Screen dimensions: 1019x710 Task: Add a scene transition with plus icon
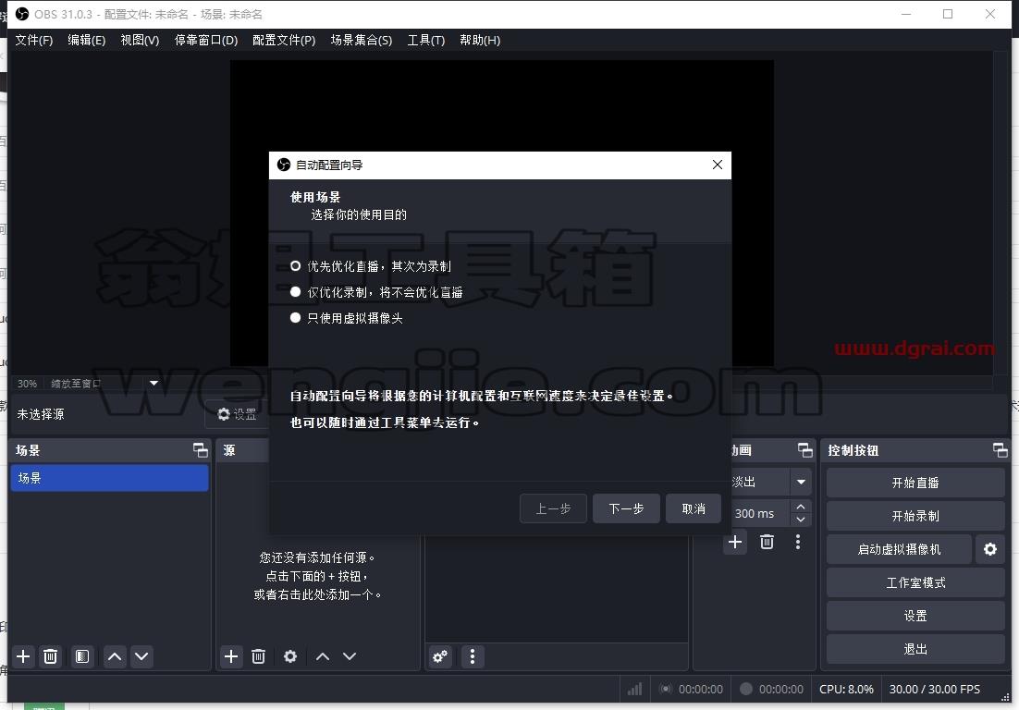pos(735,542)
